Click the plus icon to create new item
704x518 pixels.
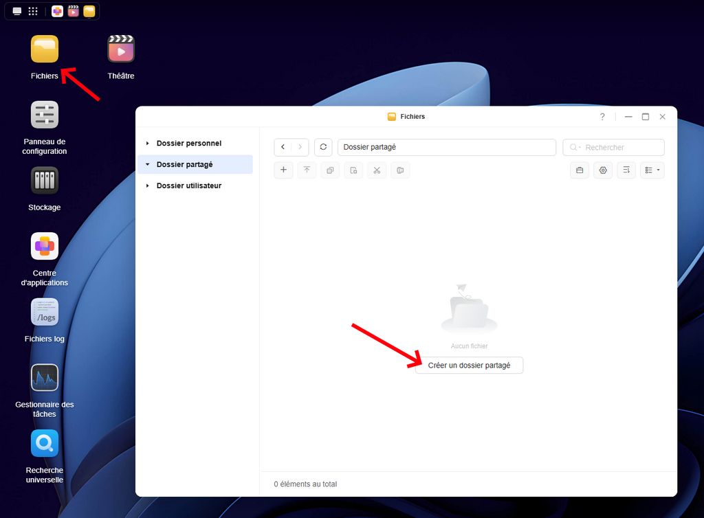click(x=283, y=170)
